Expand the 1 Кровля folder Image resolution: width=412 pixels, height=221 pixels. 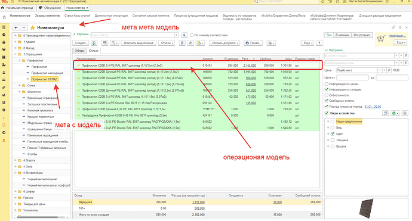click(16, 42)
